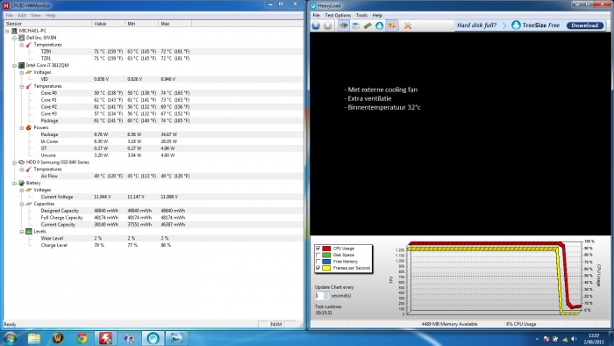
Task: Check the Free Memory checkbox
Action: (318, 262)
